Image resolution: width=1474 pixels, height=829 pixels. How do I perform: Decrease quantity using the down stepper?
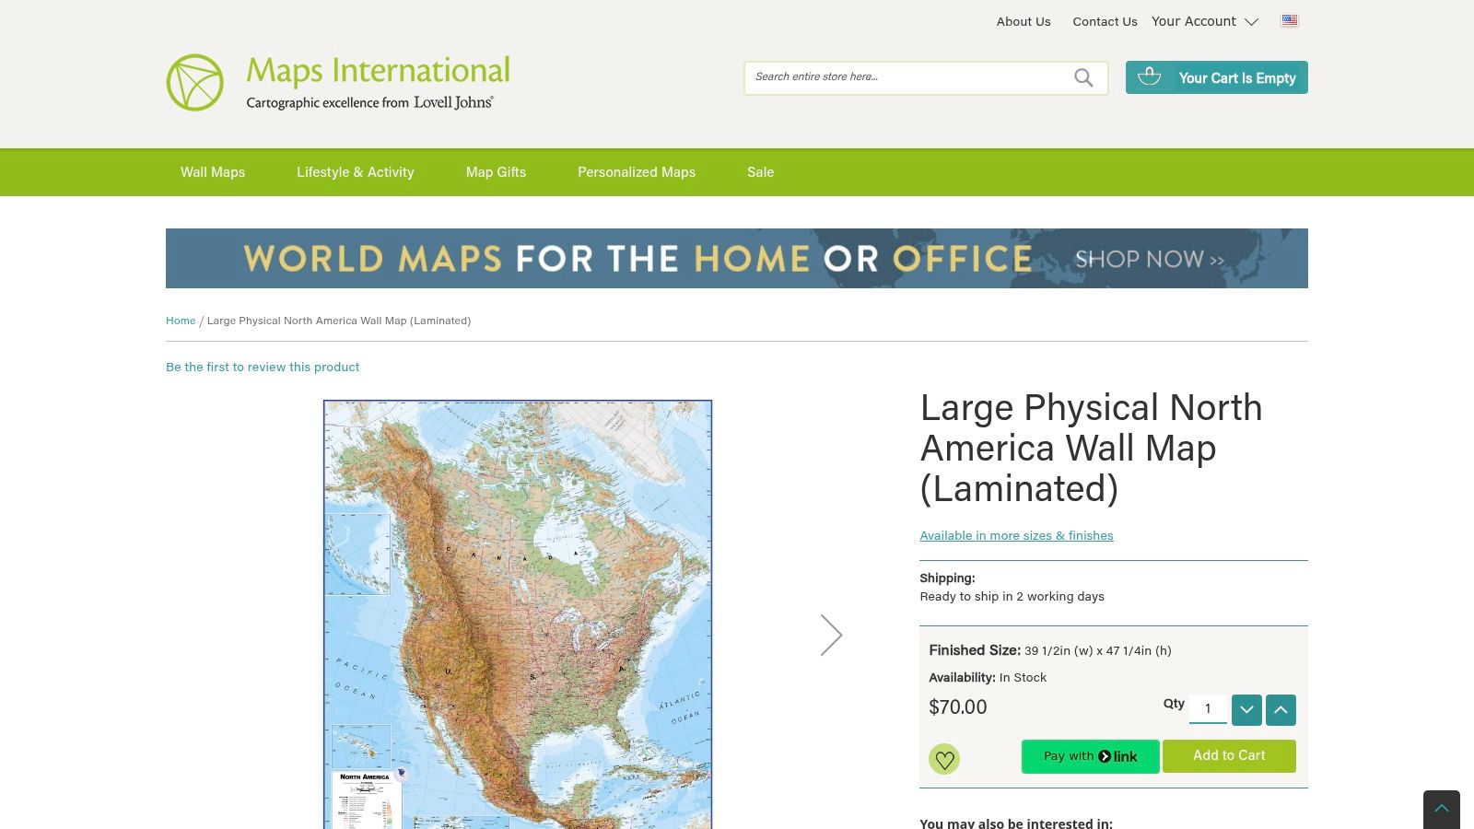pos(1246,710)
